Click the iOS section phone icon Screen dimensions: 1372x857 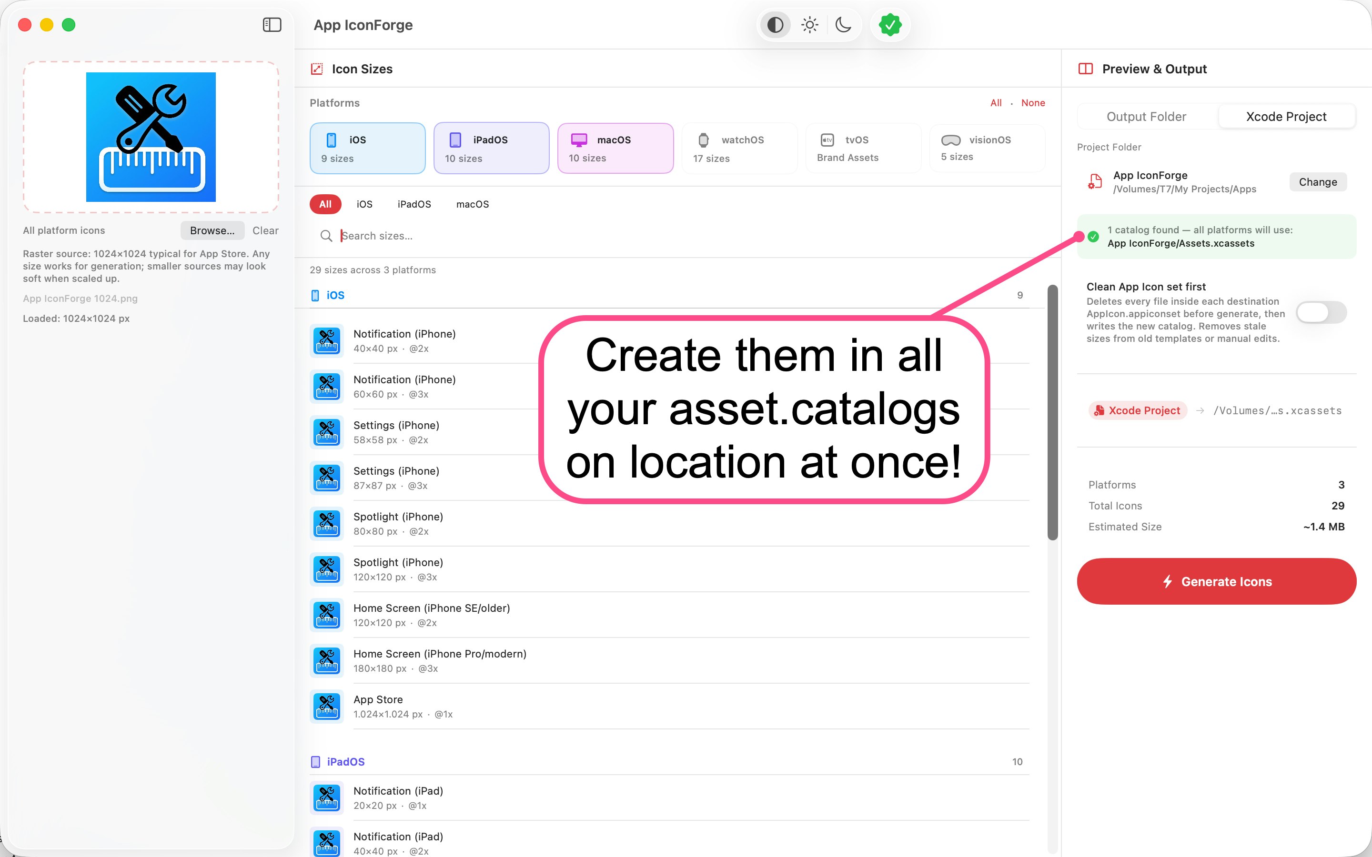(315, 295)
